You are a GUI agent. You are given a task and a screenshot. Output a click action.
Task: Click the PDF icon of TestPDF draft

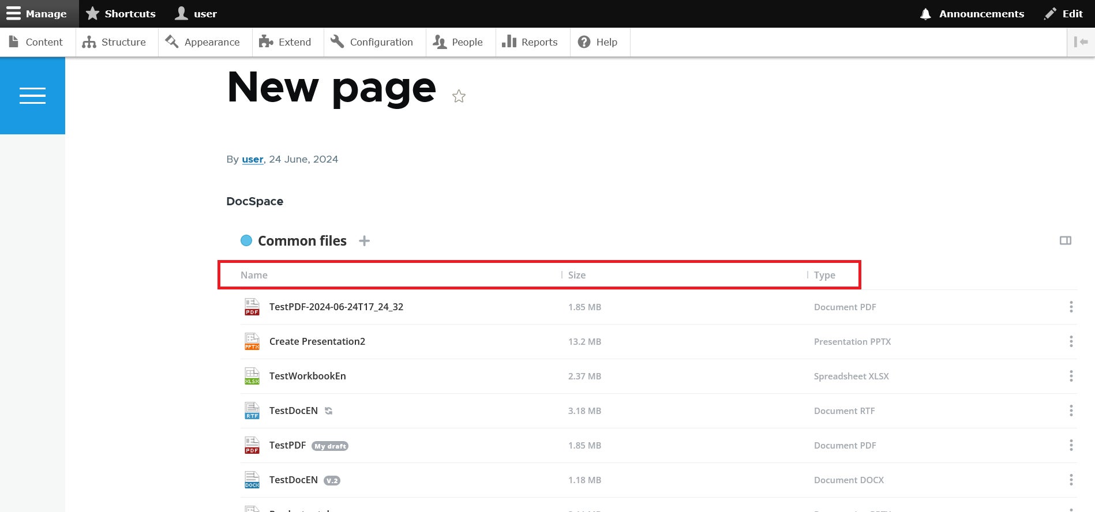coord(252,445)
